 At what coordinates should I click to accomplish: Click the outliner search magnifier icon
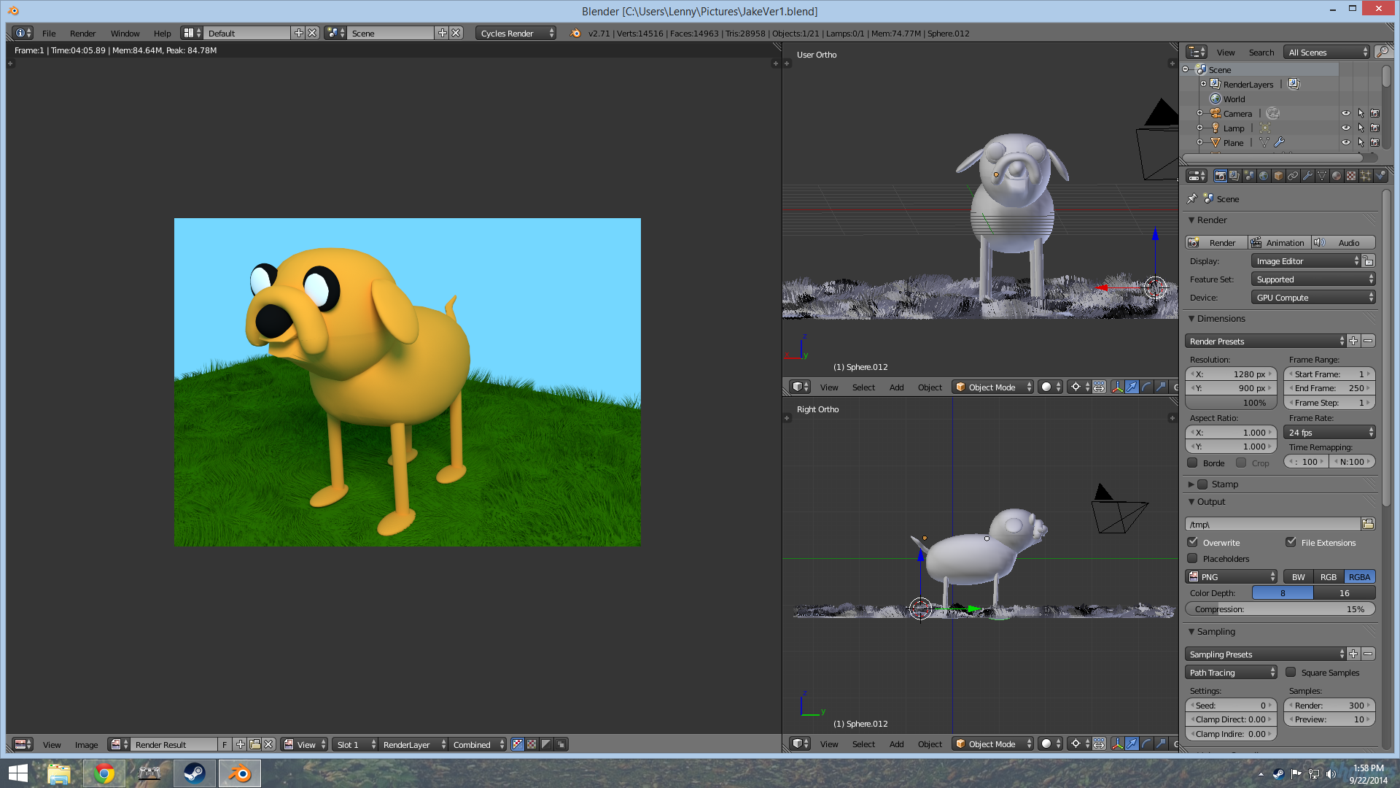click(x=1382, y=52)
